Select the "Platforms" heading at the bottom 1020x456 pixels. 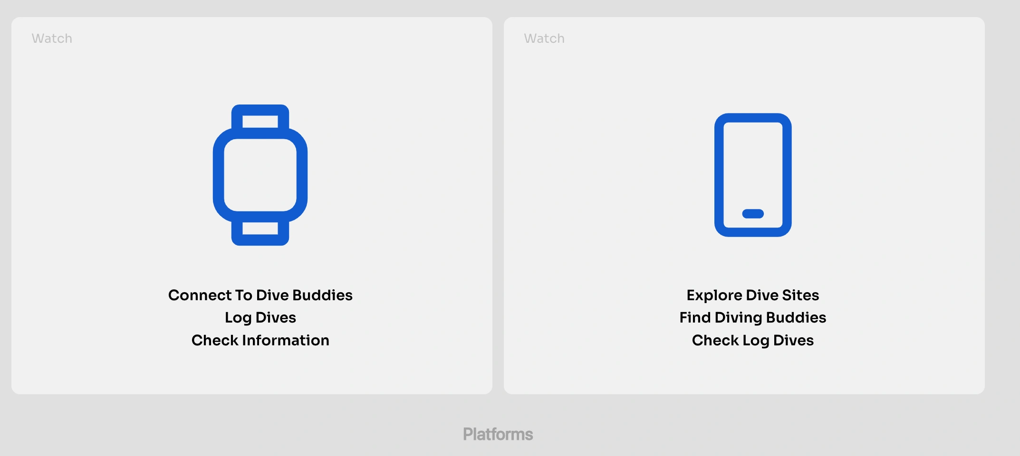(498, 434)
